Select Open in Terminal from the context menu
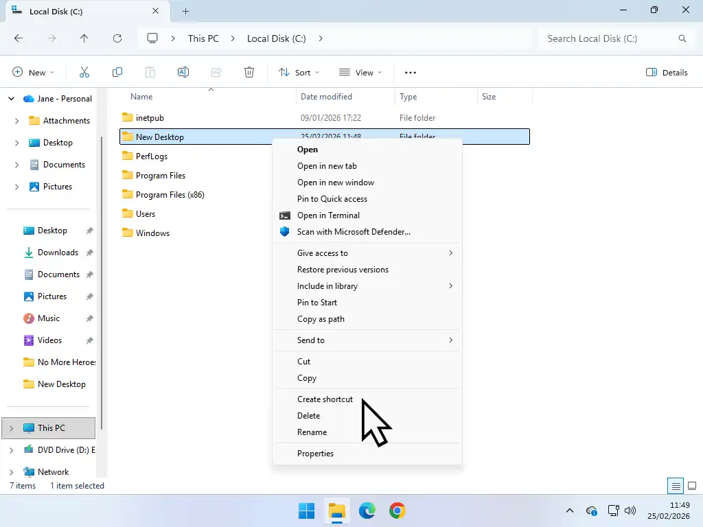 coord(327,215)
